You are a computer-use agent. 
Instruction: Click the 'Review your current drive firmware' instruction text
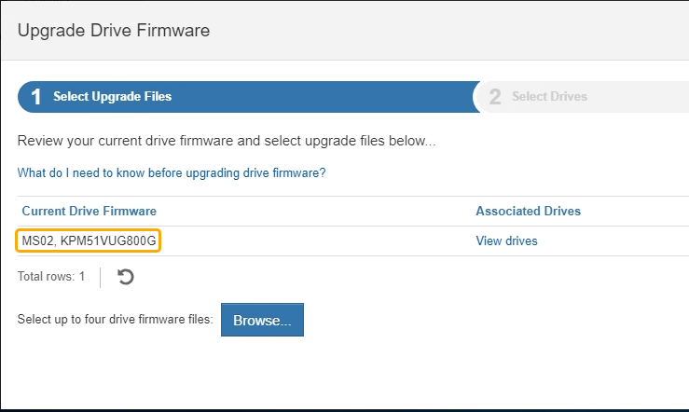coord(227,142)
